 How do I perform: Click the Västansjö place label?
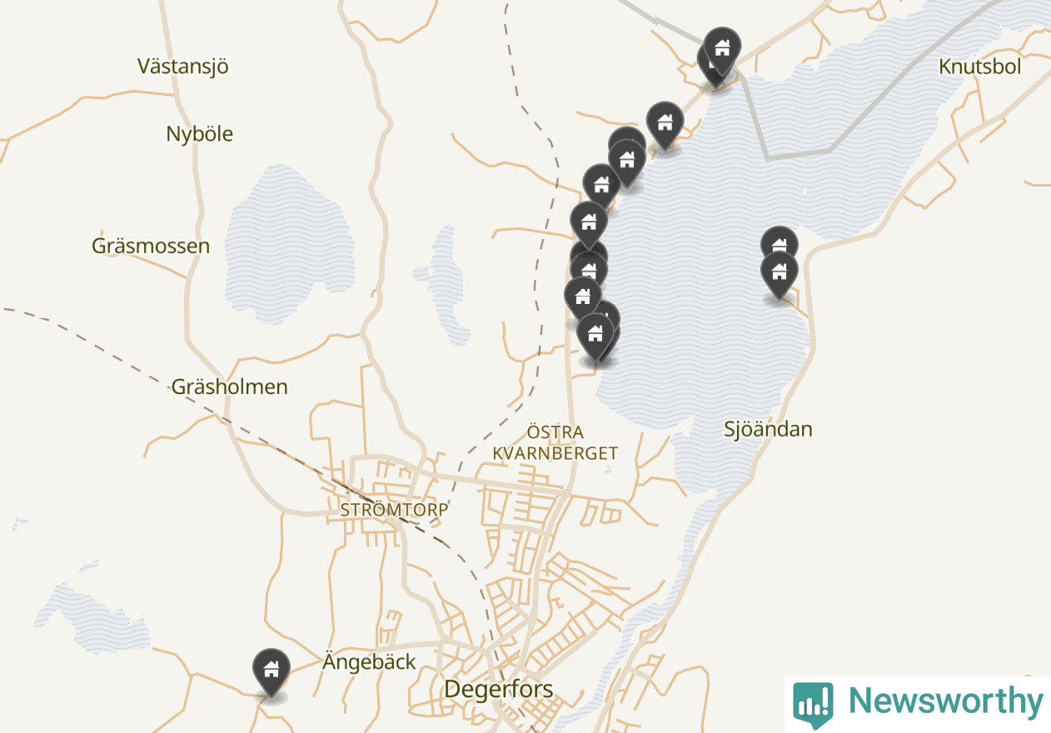click(x=182, y=67)
